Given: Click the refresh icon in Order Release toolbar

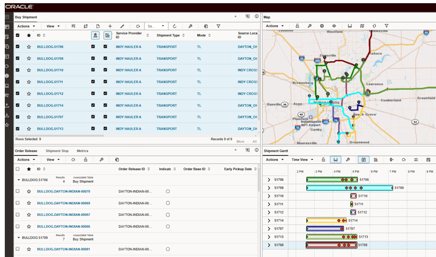Looking at the screenshot, I should (73, 159).
